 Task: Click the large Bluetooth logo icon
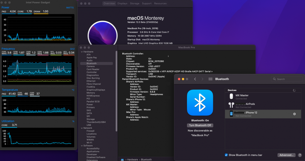[200, 103]
